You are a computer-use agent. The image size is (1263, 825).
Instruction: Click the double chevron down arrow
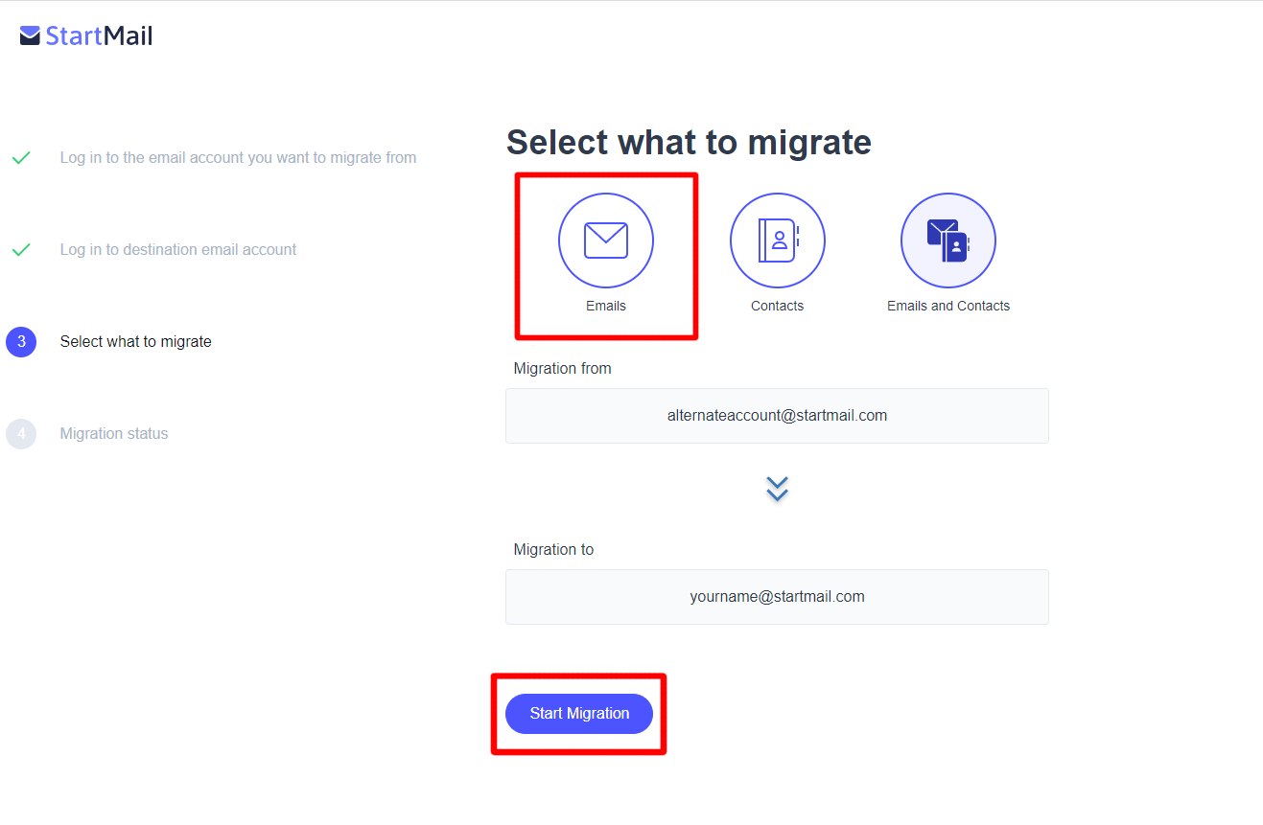click(x=777, y=489)
